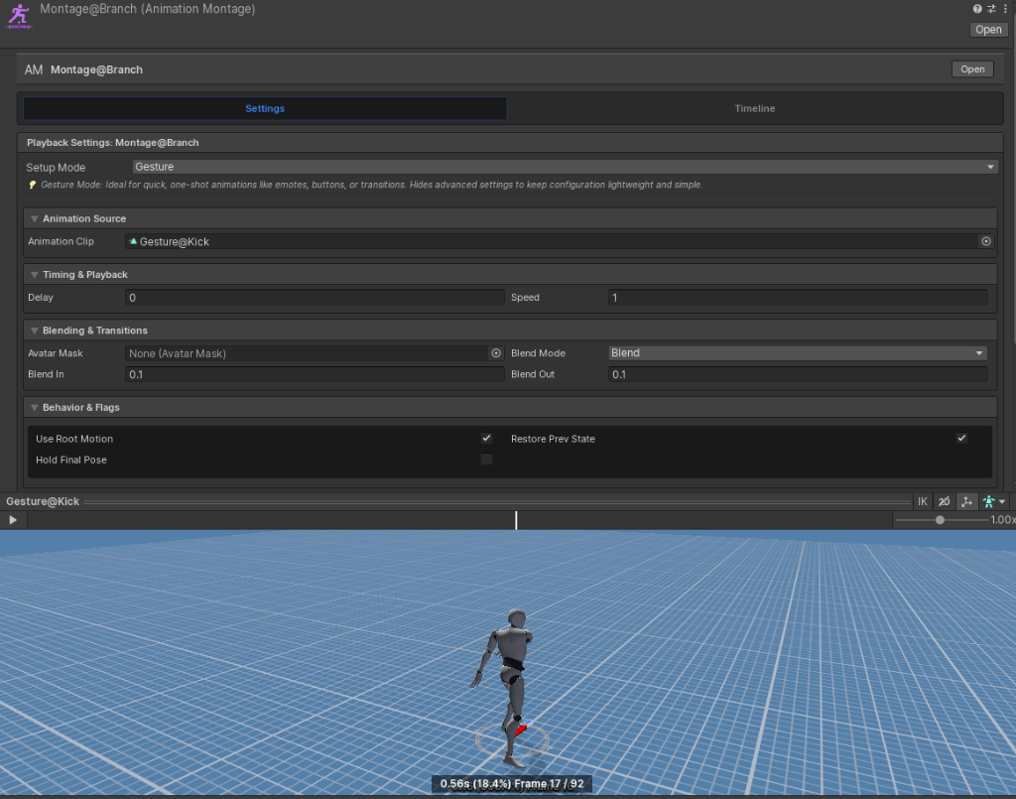
Task: Enable the Hold Final Pose checkbox
Action: click(486, 460)
